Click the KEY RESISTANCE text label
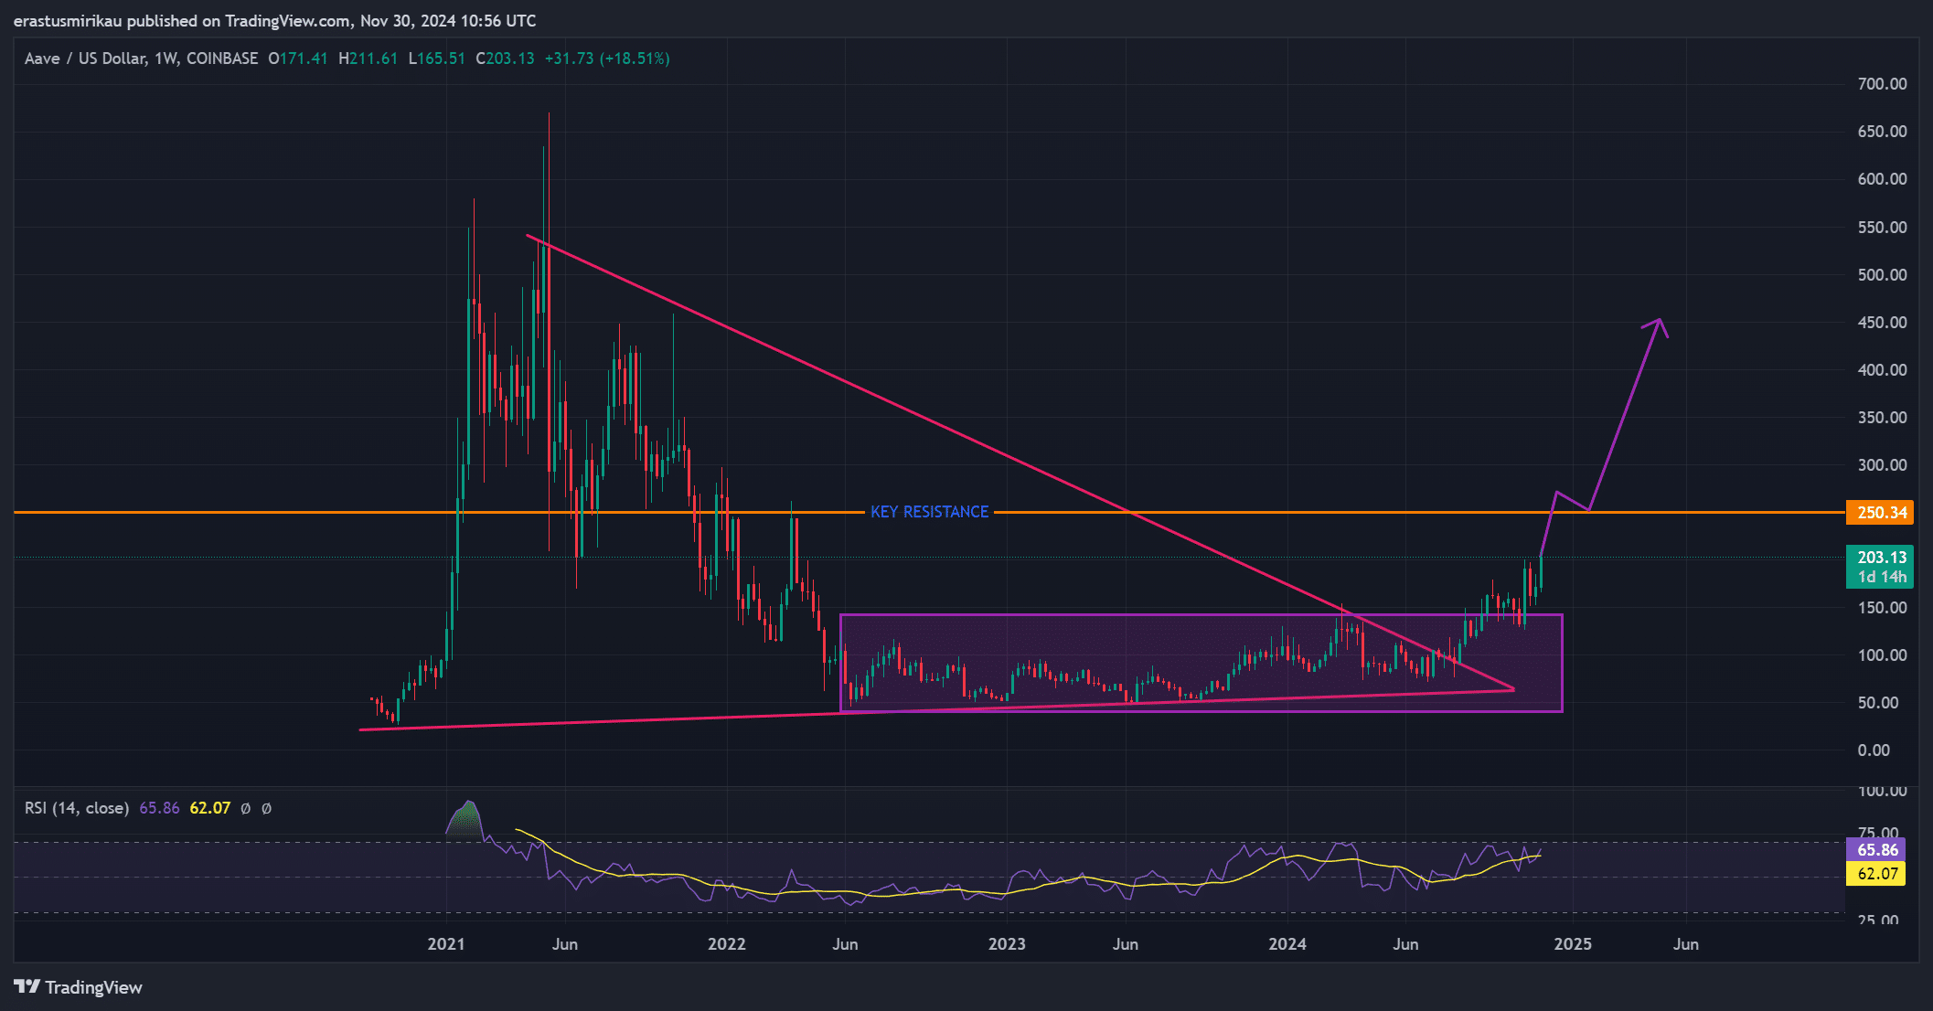The width and height of the screenshot is (1933, 1011). (929, 512)
